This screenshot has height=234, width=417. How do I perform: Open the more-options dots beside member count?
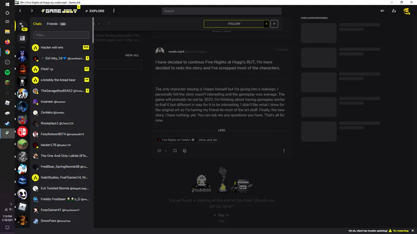(x=108, y=23)
